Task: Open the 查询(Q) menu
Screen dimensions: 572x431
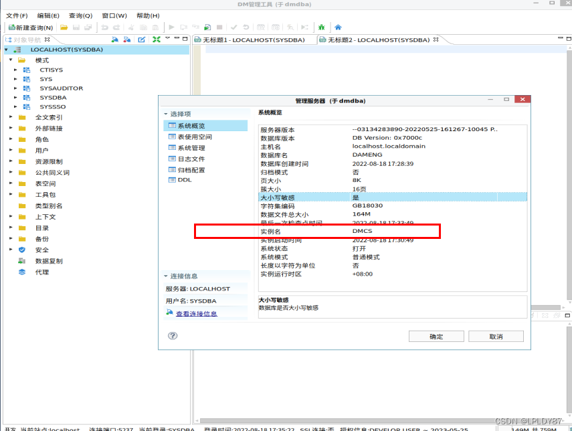Action: [81, 15]
